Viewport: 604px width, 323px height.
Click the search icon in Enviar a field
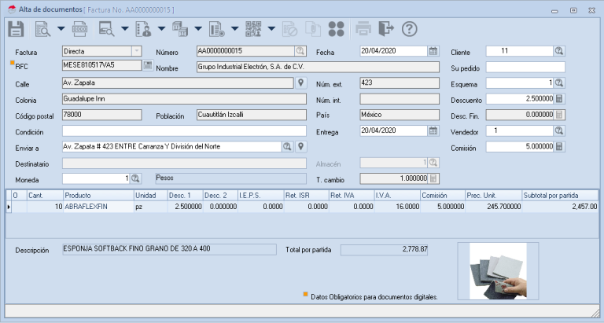(x=287, y=147)
